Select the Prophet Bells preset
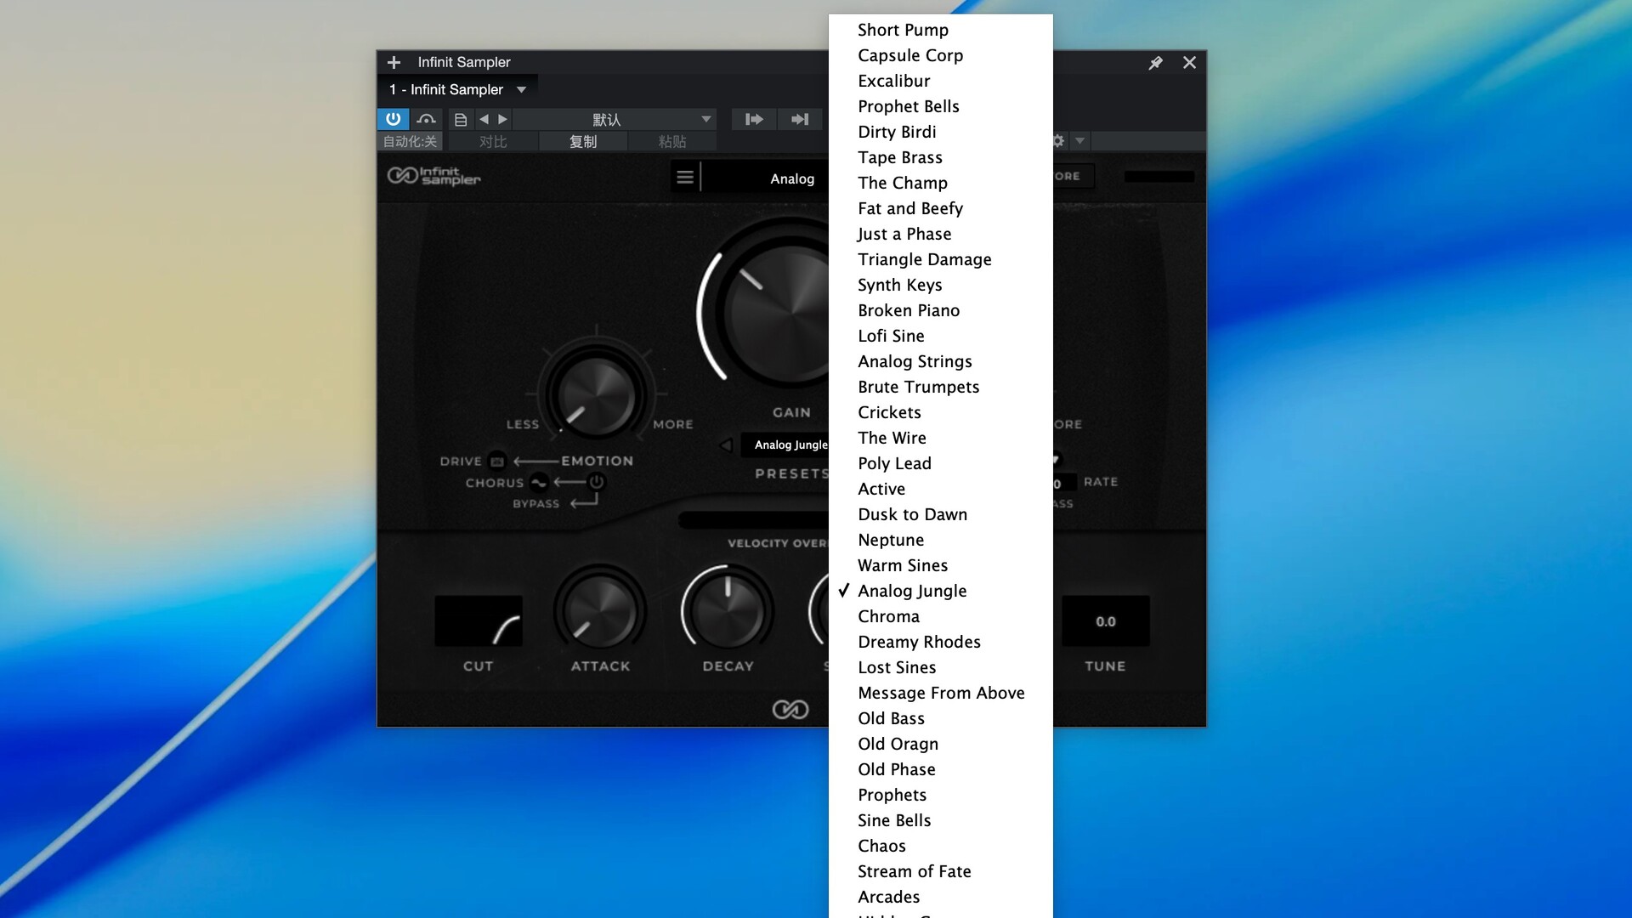This screenshot has height=918, width=1632. [x=908, y=107]
